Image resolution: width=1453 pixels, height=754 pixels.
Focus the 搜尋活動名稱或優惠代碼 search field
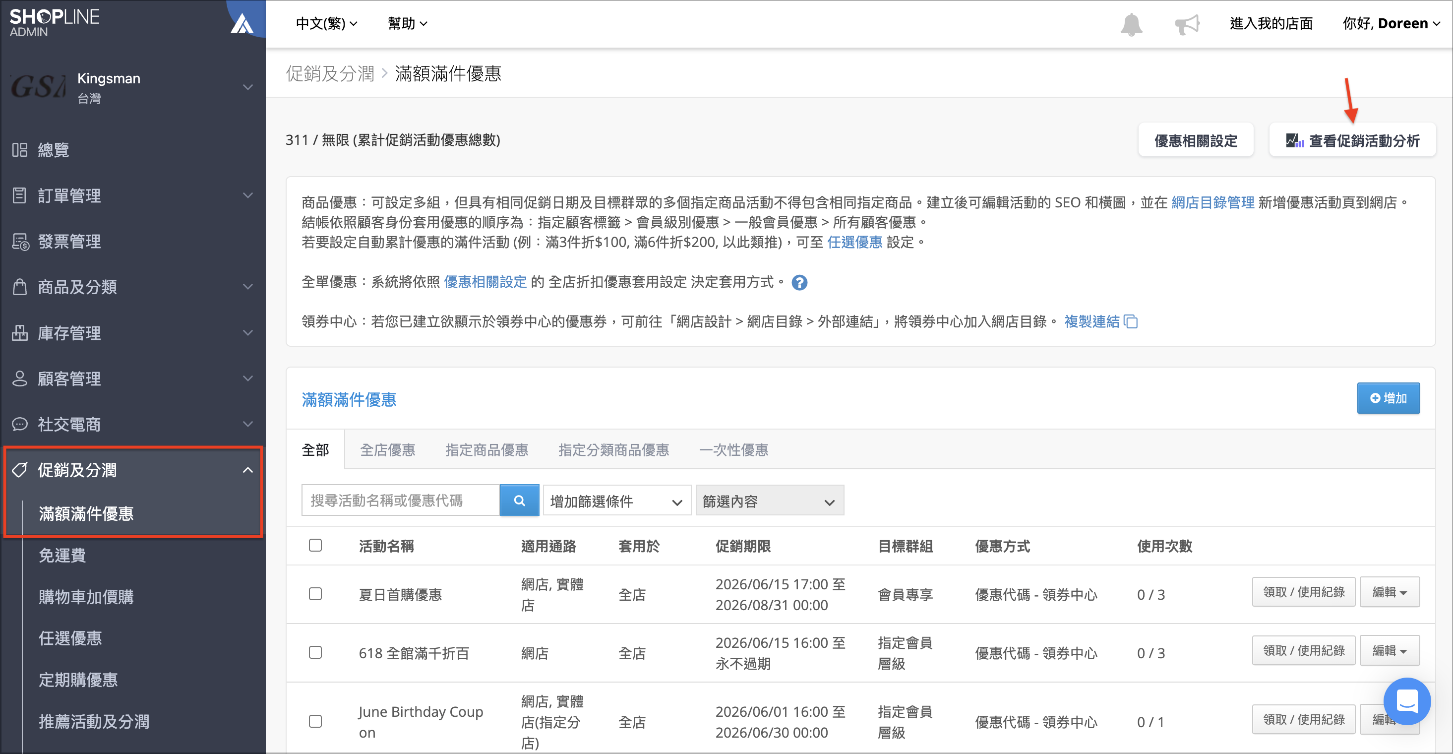tap(401, 500)
